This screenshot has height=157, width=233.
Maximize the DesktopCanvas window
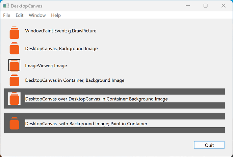[x=206, y=6]
